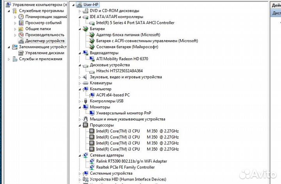
Task: Click the Ralink WiFi adapter icon
Action: (92, 161)
